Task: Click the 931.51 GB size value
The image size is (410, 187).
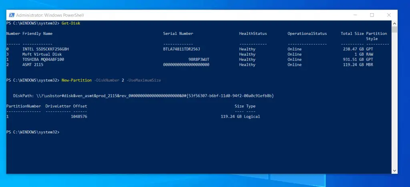Action: click(x=353, y=60)
